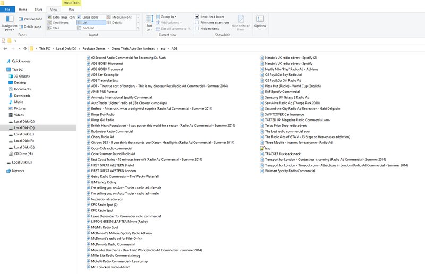425x274 pixels.
Task: Open folder Options
Action: coord(260,23)
